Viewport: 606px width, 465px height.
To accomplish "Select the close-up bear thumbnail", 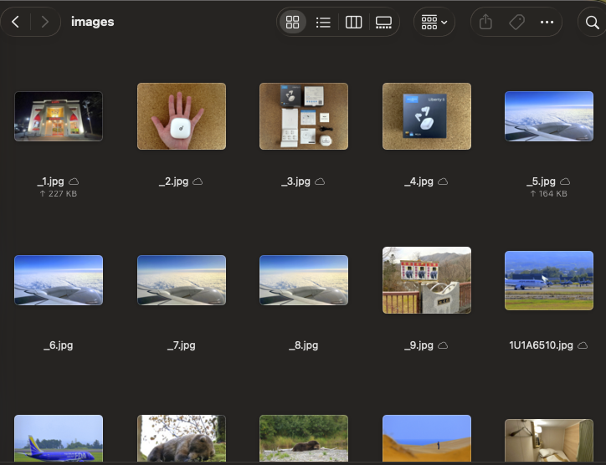I will click(x=182, y=438).
